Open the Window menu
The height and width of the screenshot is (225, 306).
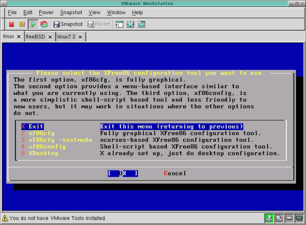click(x=116, y=12)
